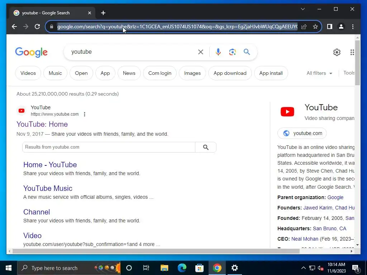
Task: Click the YouTube logo in knowledge panel
Action: point(287,112)
